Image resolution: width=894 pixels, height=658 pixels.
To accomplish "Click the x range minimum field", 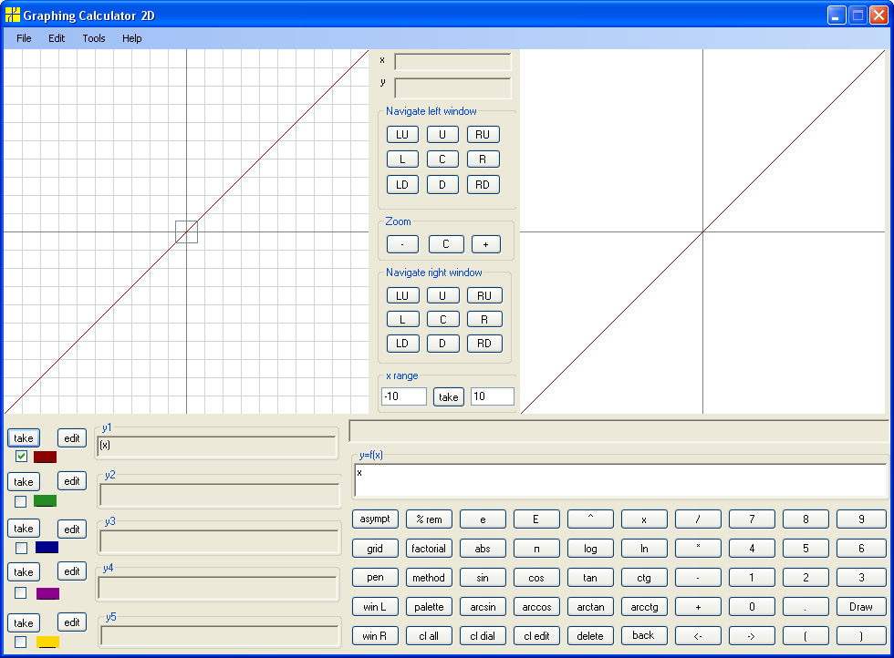I will 404,396.
